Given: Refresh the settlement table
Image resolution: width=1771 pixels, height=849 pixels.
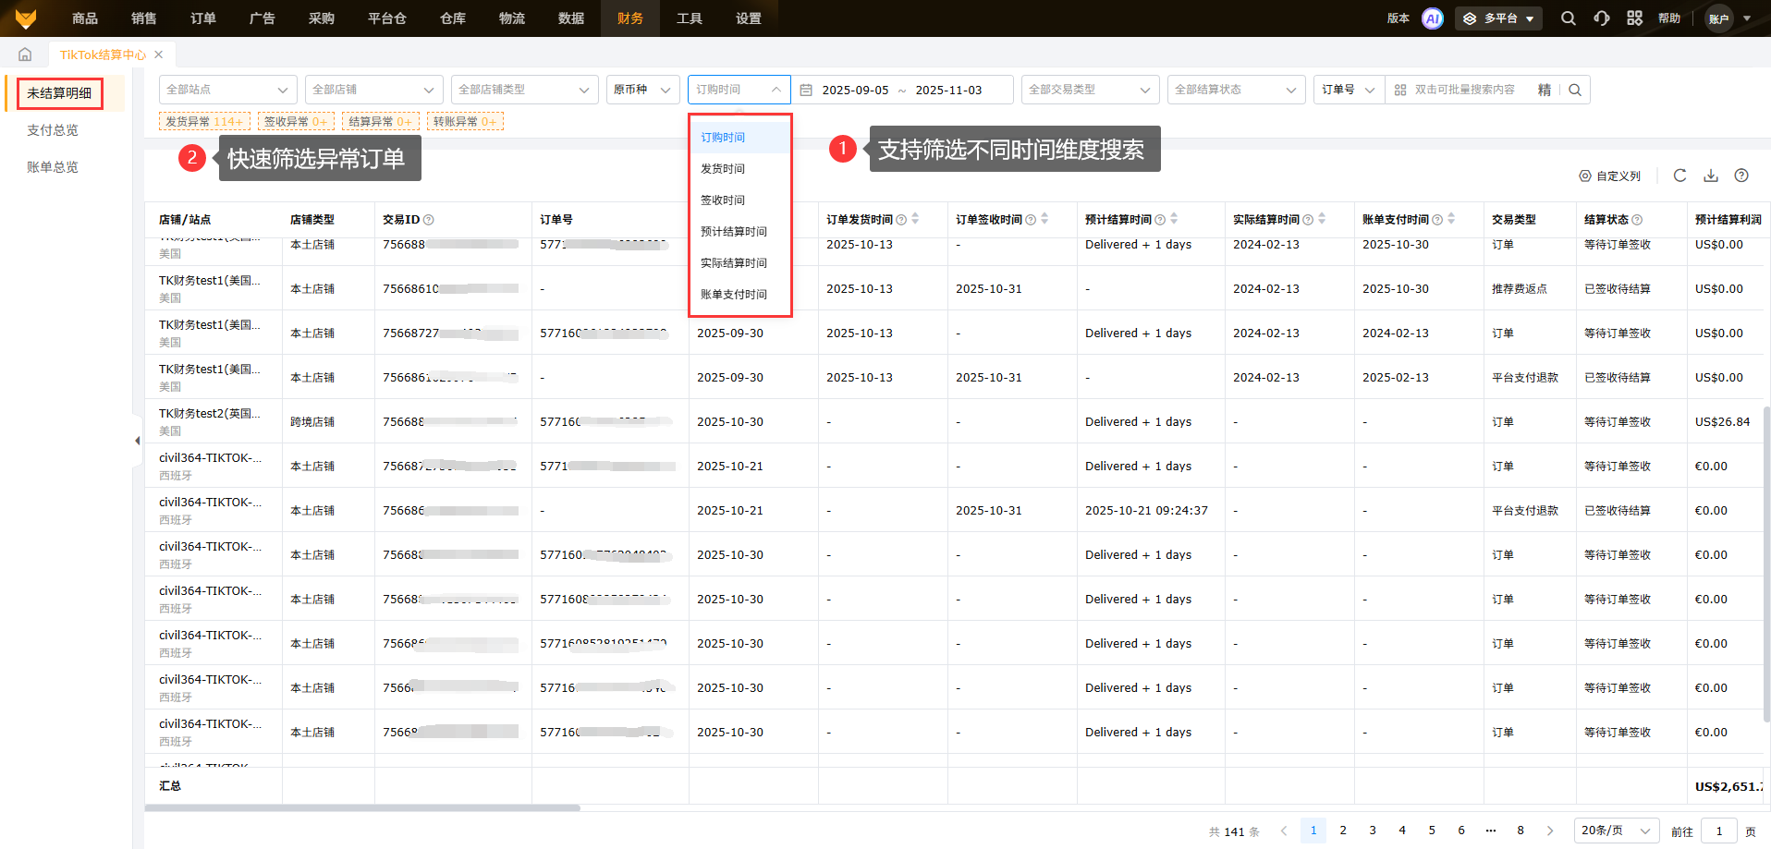Looking at the screenshot, I should tap(1679, 176).
